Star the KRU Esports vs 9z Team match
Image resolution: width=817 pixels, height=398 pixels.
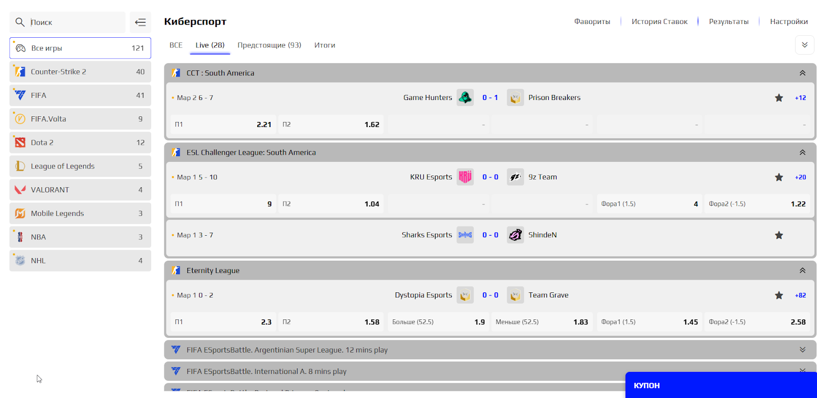click(779, 178)
